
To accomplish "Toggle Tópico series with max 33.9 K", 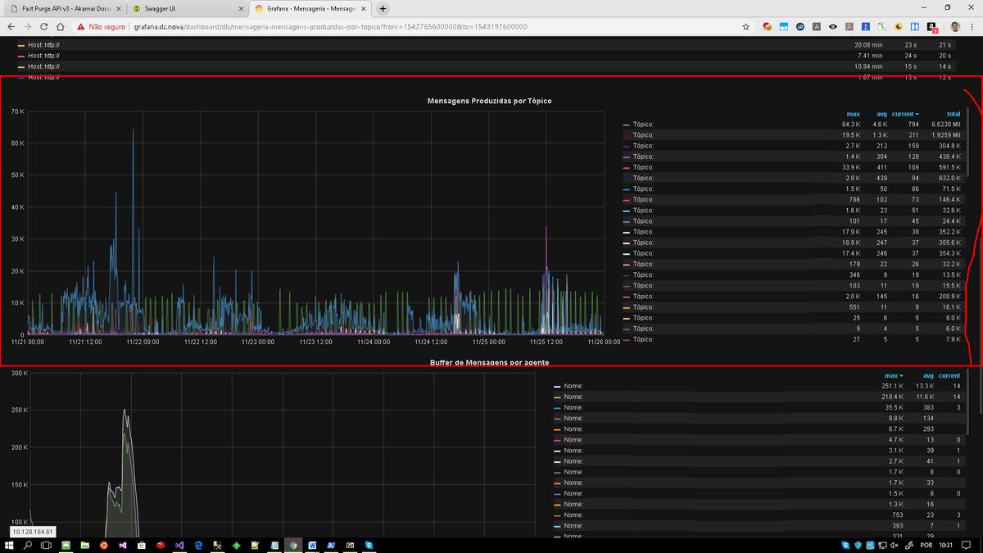I will [x=644, y=167].
